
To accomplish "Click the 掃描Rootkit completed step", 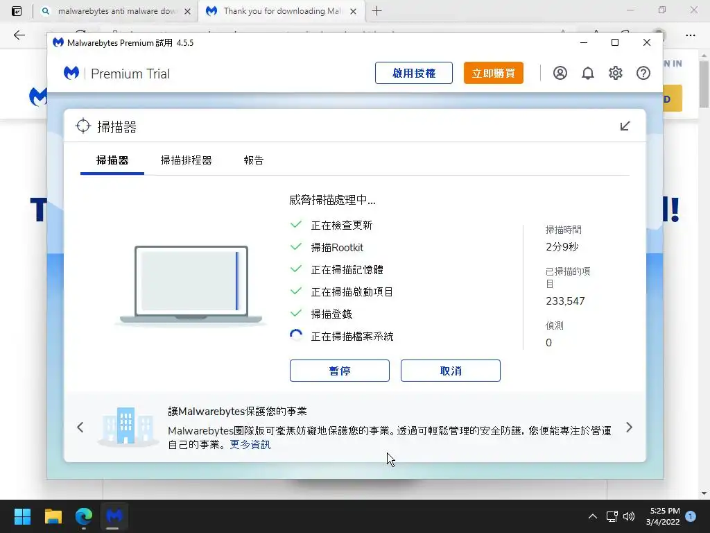I will [x=337, y=248].
